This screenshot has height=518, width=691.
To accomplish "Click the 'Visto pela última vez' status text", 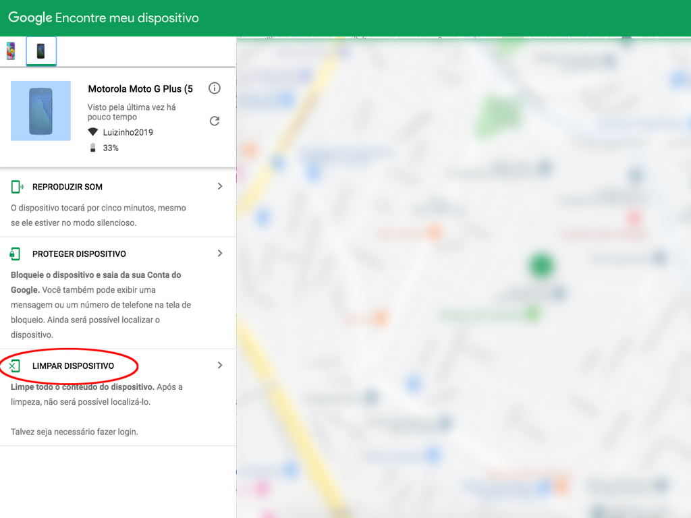I will coord(132,112).
